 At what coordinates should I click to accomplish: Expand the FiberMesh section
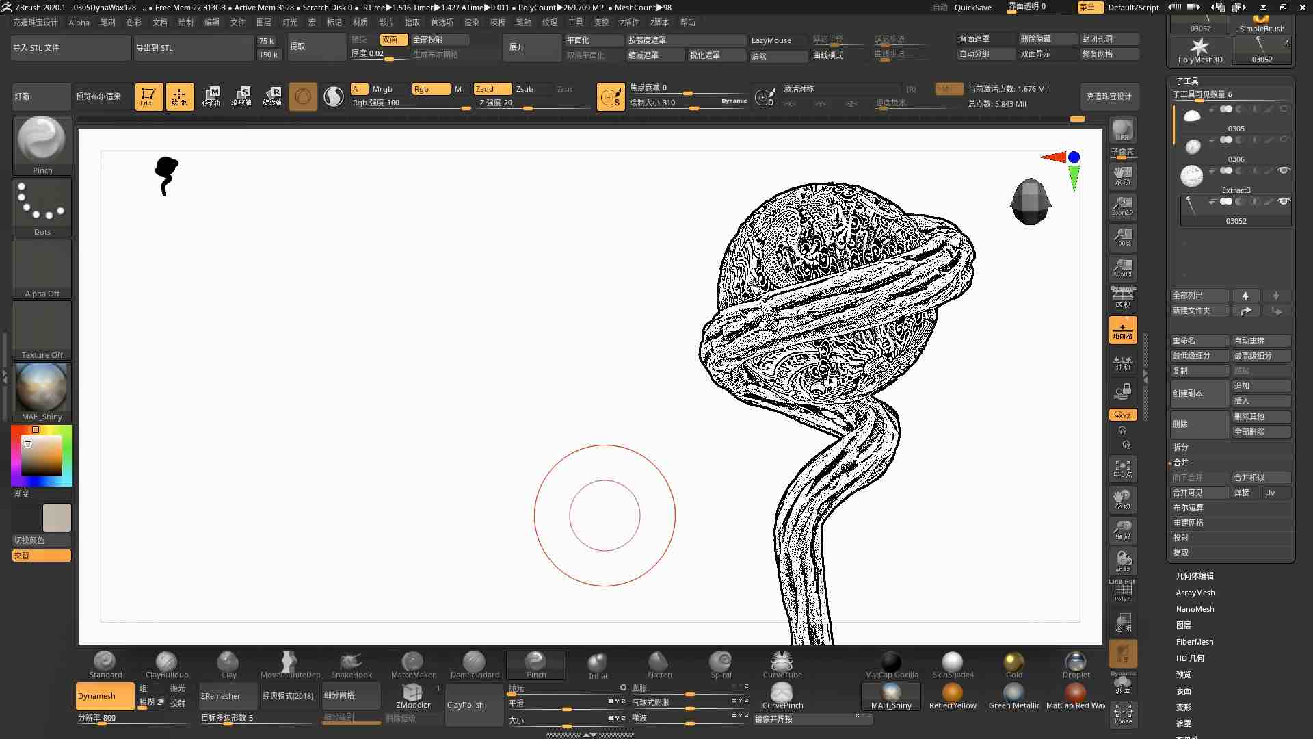click(1194, 641)
